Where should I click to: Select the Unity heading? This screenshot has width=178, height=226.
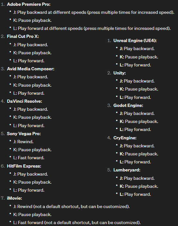coord(120,73)
